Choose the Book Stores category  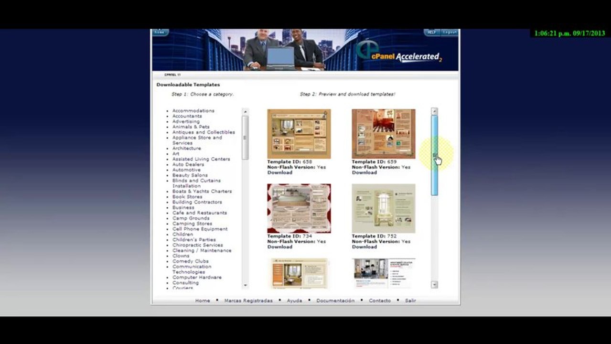[187, 197]
